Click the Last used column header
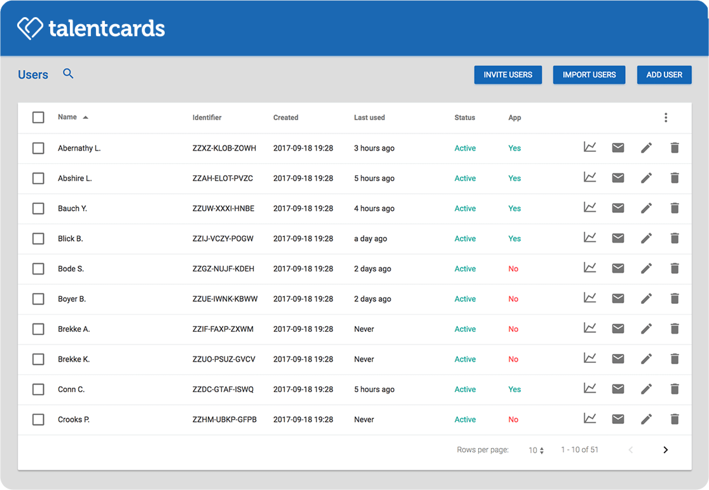 pos(369,117)
